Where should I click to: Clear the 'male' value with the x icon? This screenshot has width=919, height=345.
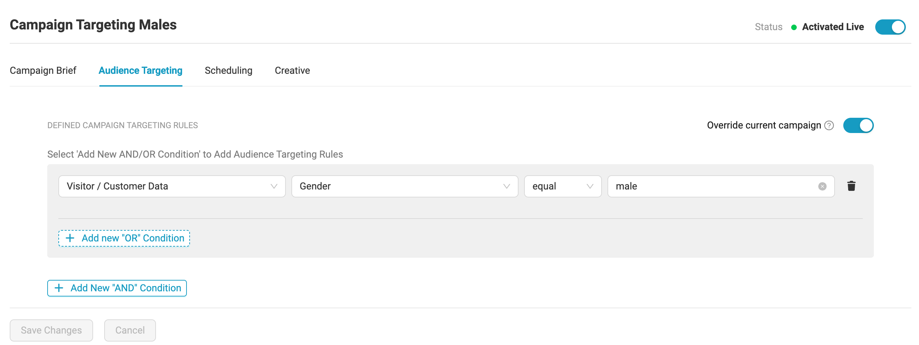(x=822, y=186)
